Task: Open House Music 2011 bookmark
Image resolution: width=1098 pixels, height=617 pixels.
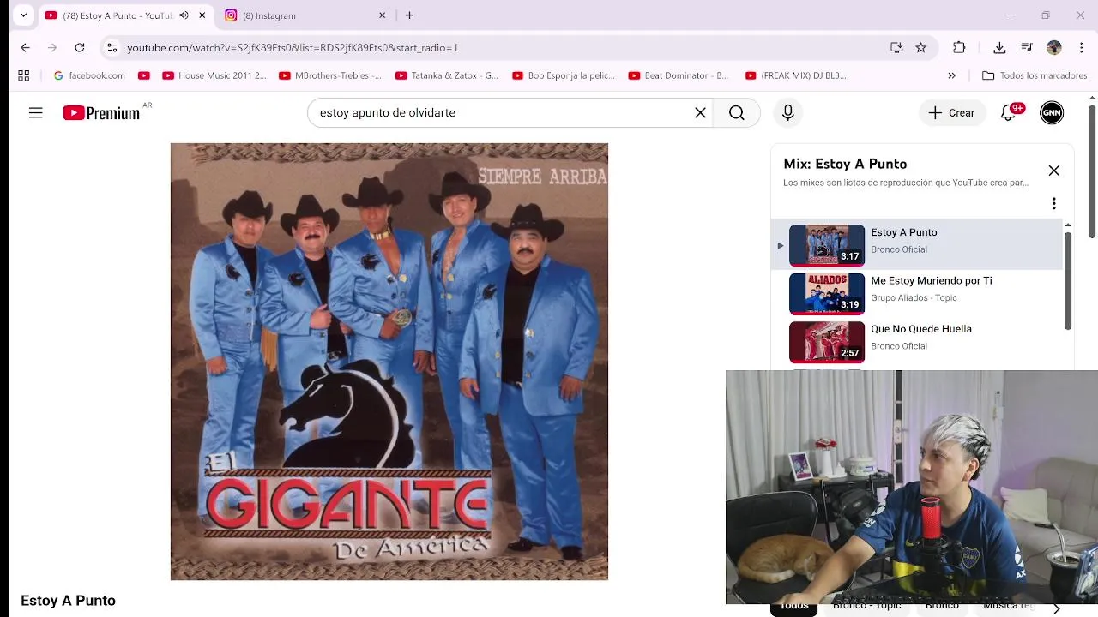Action: (214, 75)
